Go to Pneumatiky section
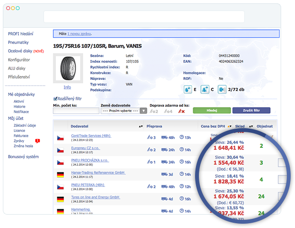Viewport: 295px width, 228px height. pyautogui.click(x=18, y=43)
